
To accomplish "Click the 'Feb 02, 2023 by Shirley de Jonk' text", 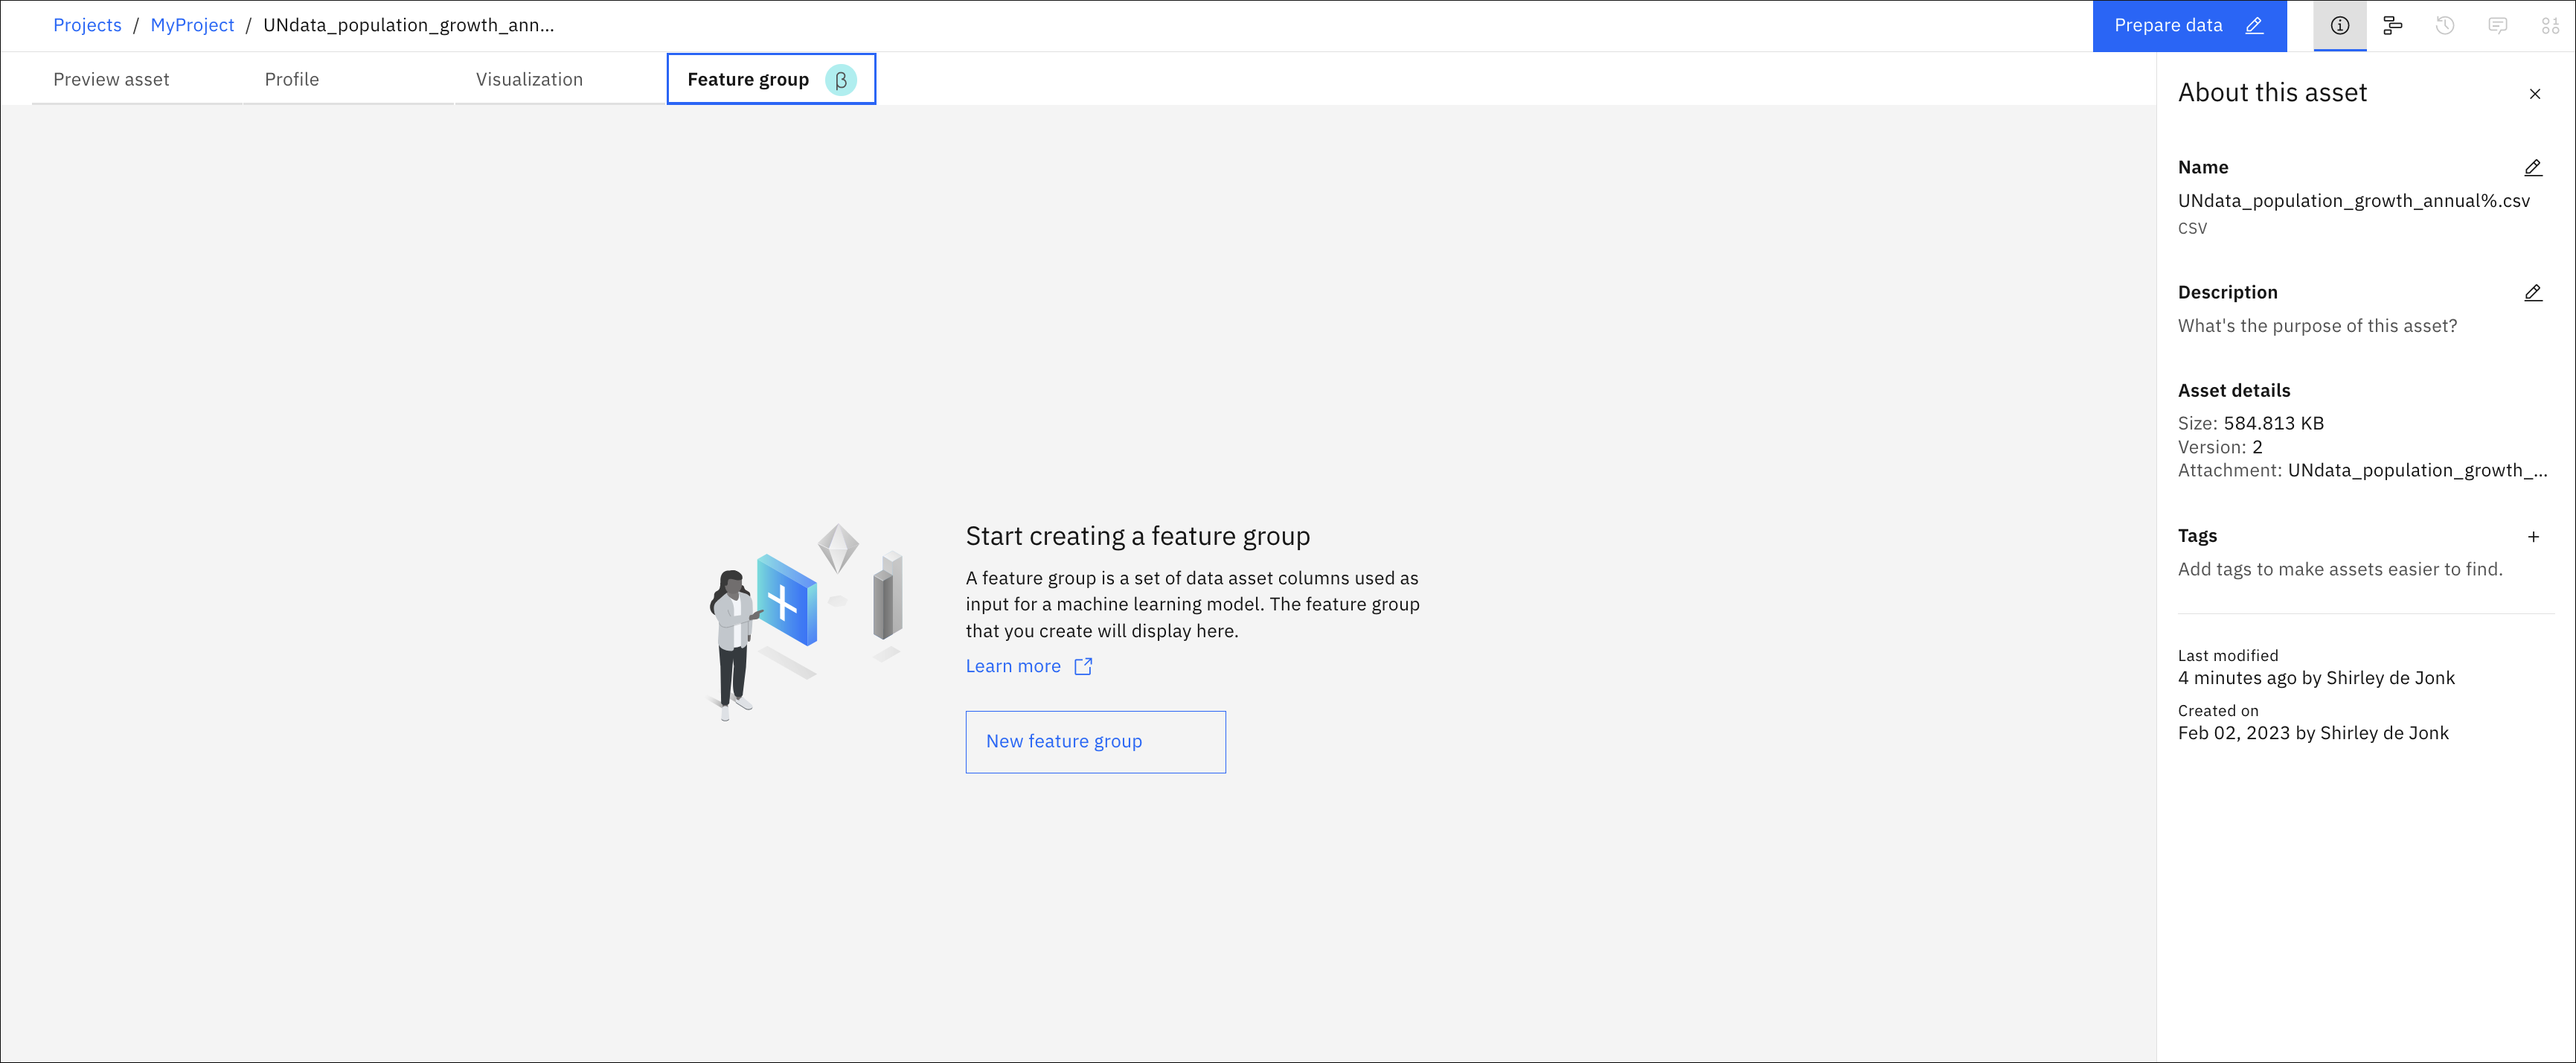I will tap(2313, 733).
